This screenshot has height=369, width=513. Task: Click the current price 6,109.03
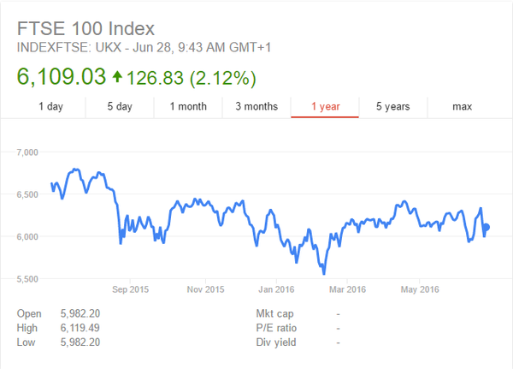tap(61, 77)
